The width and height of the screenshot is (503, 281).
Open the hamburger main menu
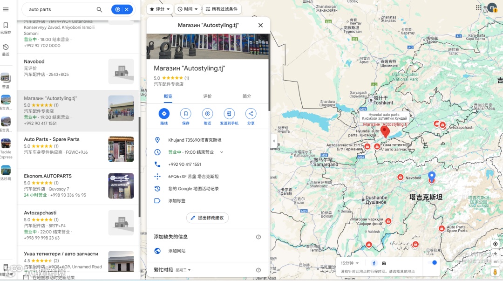coord(6,9)
